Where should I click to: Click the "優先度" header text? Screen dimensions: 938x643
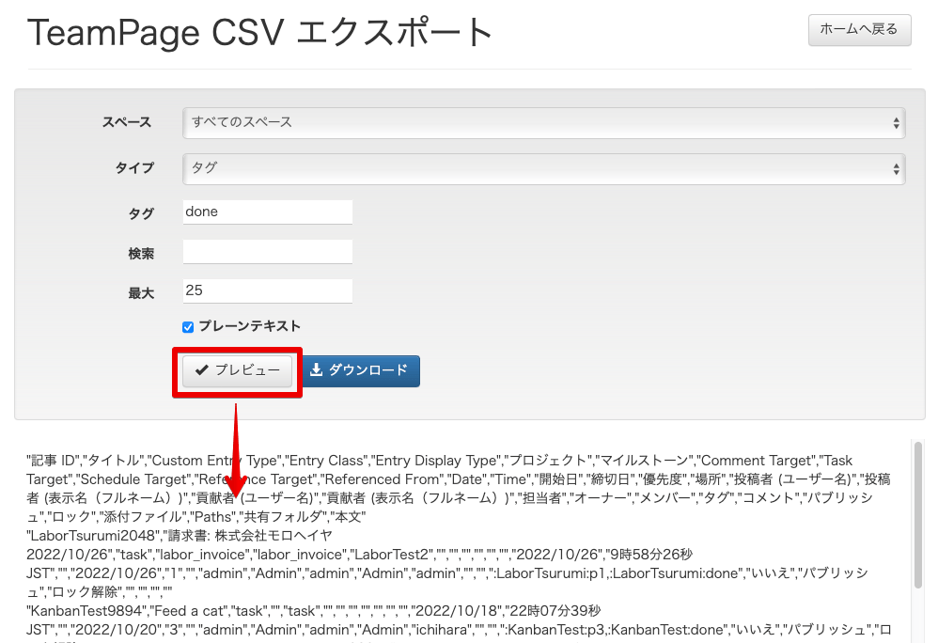[663, 479]
